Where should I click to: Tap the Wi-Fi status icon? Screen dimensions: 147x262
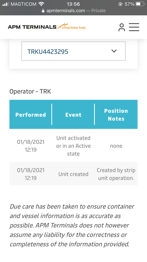(x=41, y=4)
